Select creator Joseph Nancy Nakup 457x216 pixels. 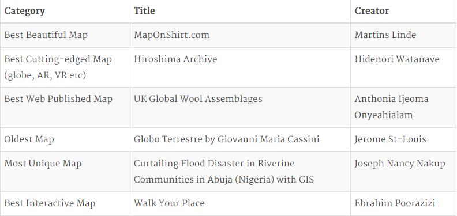[400, 164]
